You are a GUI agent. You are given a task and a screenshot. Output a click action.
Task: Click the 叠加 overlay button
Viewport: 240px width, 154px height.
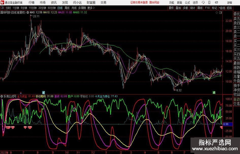point(178,8)
